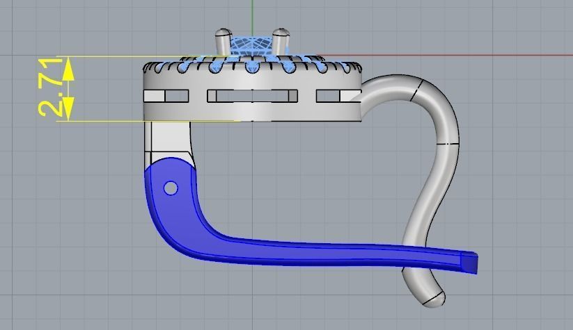Select the yellow 2.71 dimension text
The image size is (573, 330).
pyautogui.click(x=50, y=88)
